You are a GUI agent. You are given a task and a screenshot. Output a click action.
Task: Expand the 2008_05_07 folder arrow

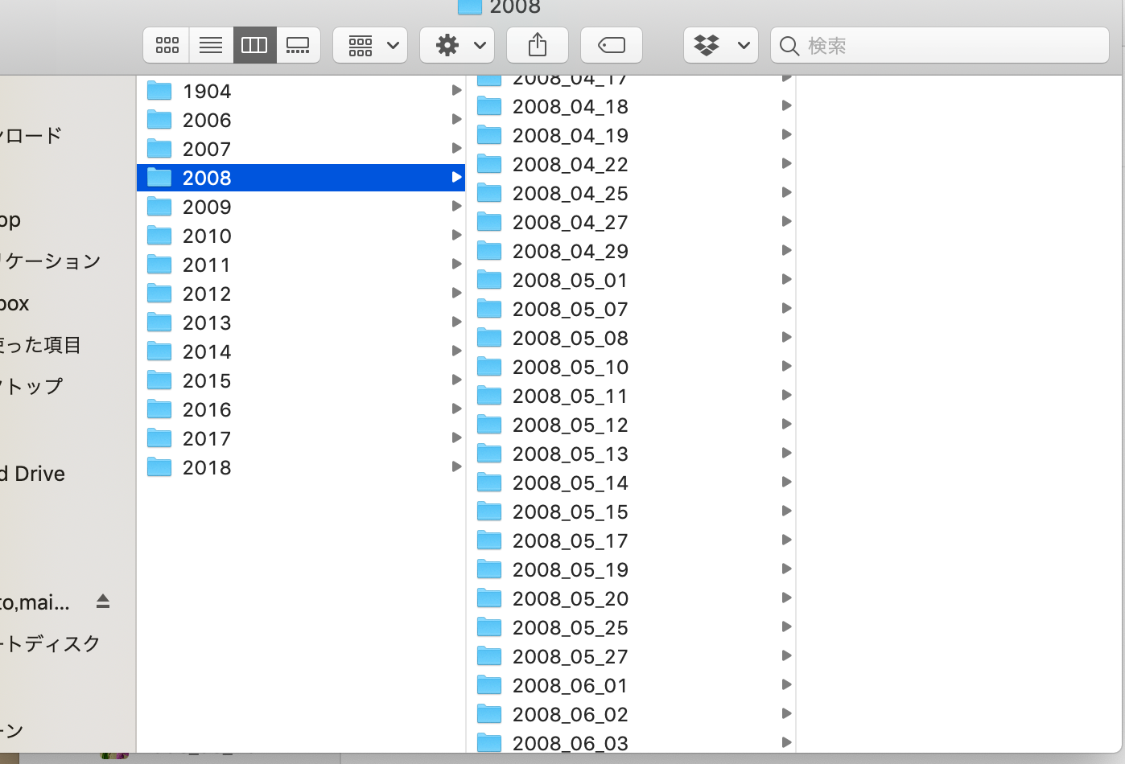tap(786, 308)
